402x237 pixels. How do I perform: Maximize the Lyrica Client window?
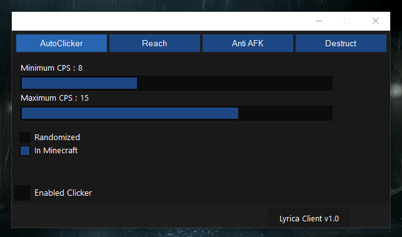(347, 21)
